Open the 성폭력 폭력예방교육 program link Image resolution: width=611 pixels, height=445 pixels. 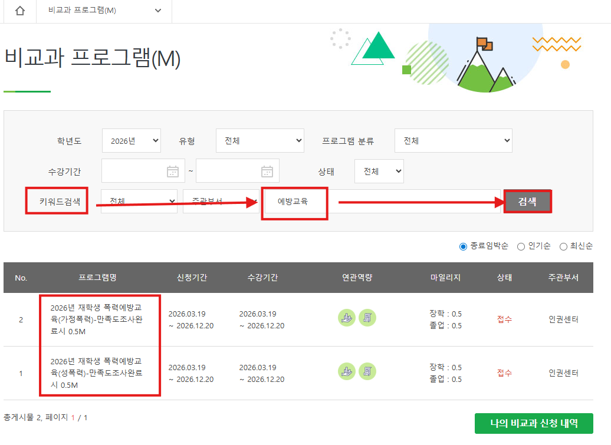pyautogui.click(x=96, y=373)
